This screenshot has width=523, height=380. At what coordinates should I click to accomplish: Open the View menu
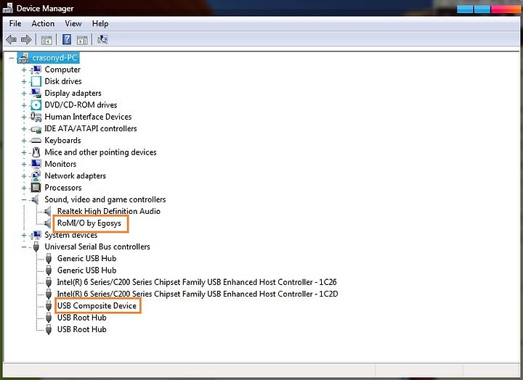73,24
